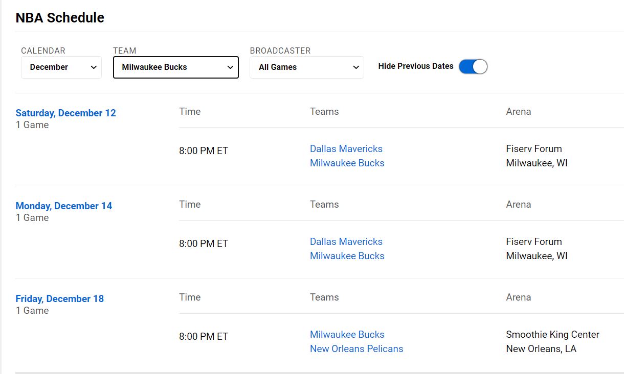
Task: Click the Arena column header for Monday
Action: 519,205
